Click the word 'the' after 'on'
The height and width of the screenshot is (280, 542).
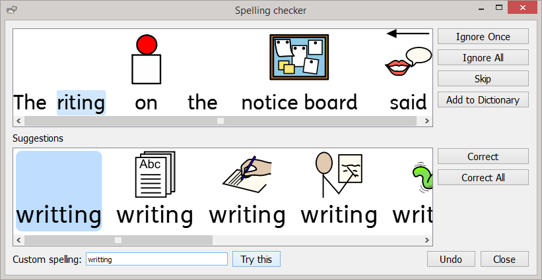point(203,102)
